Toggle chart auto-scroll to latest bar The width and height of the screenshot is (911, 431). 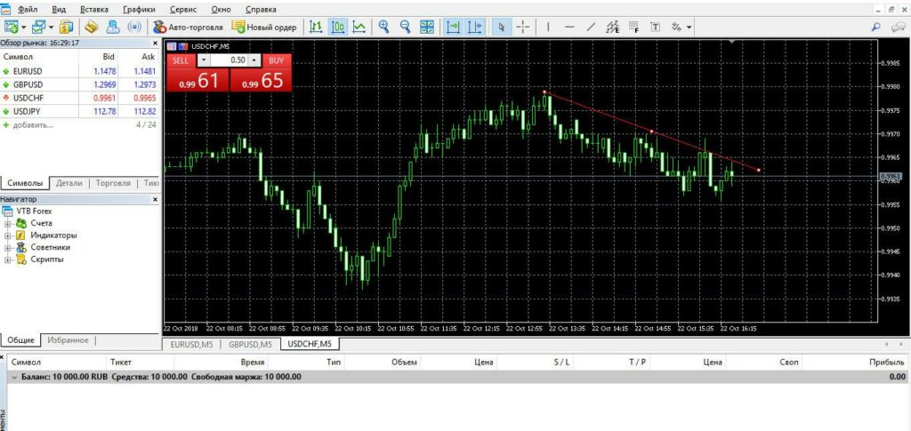pyautogui.click(x=453, y=27)
